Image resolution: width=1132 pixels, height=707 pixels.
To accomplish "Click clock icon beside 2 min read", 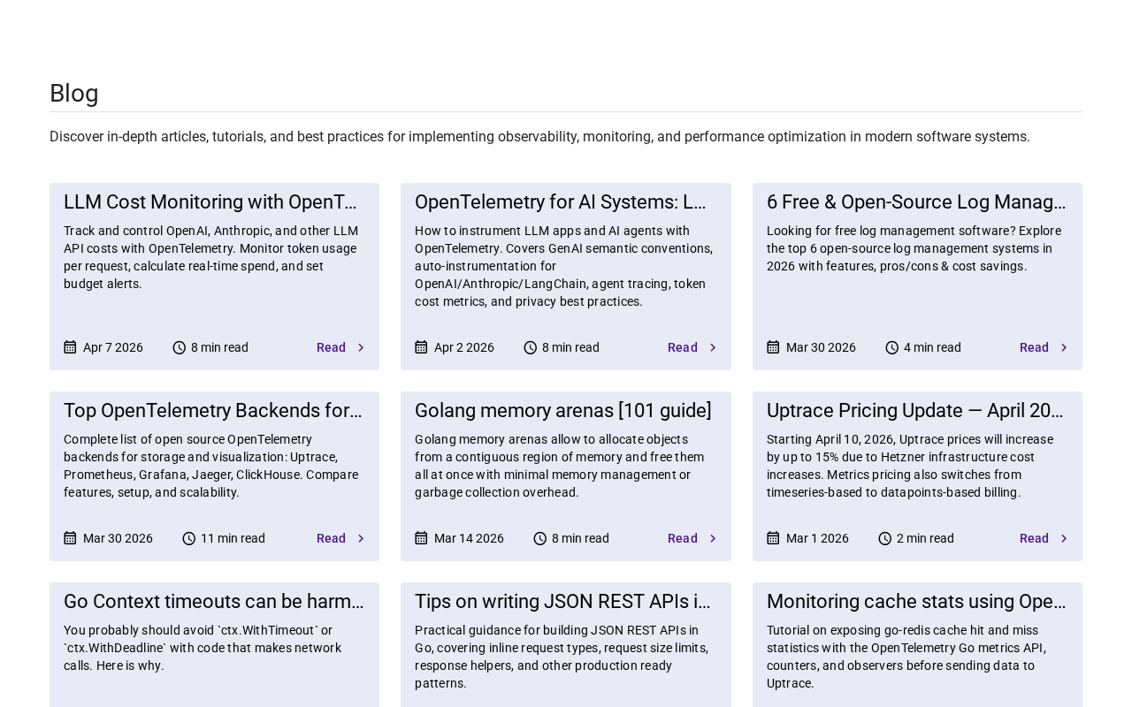I will click(x=885, y=538).
